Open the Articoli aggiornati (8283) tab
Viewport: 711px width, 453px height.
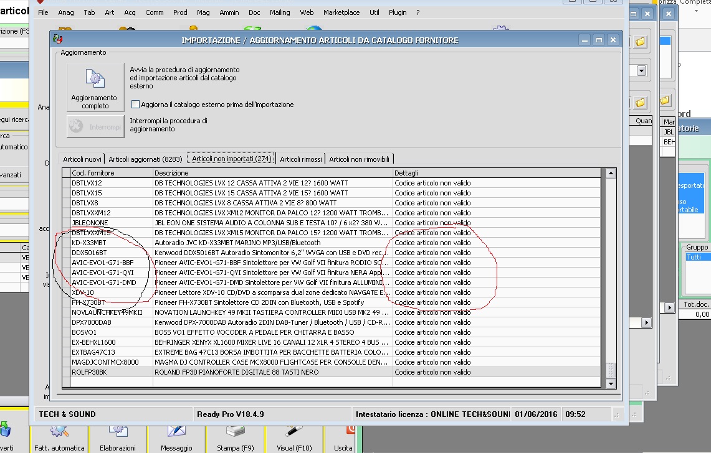pos(145,159)
